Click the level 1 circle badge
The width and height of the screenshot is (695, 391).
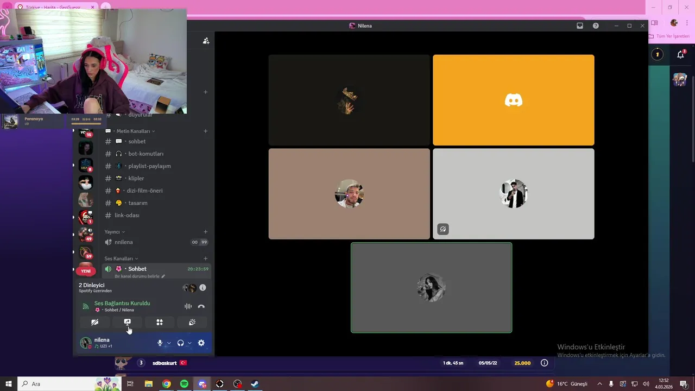coord(657,54)
